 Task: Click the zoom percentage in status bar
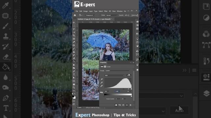pyautogui.click(x=79, y=108)
